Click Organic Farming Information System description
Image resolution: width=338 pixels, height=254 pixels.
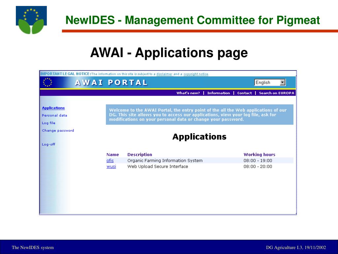pos(165,160)
